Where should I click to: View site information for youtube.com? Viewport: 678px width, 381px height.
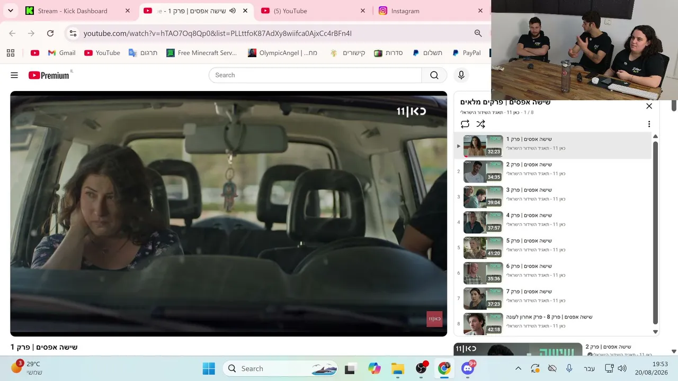[73, 33]
